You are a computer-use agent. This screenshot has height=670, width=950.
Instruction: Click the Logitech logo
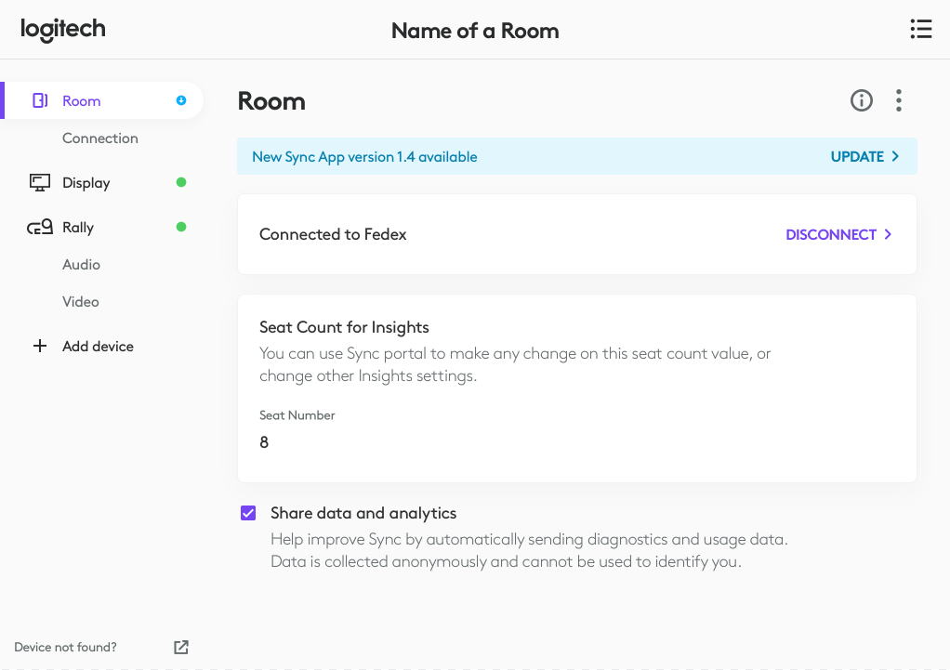62,29
